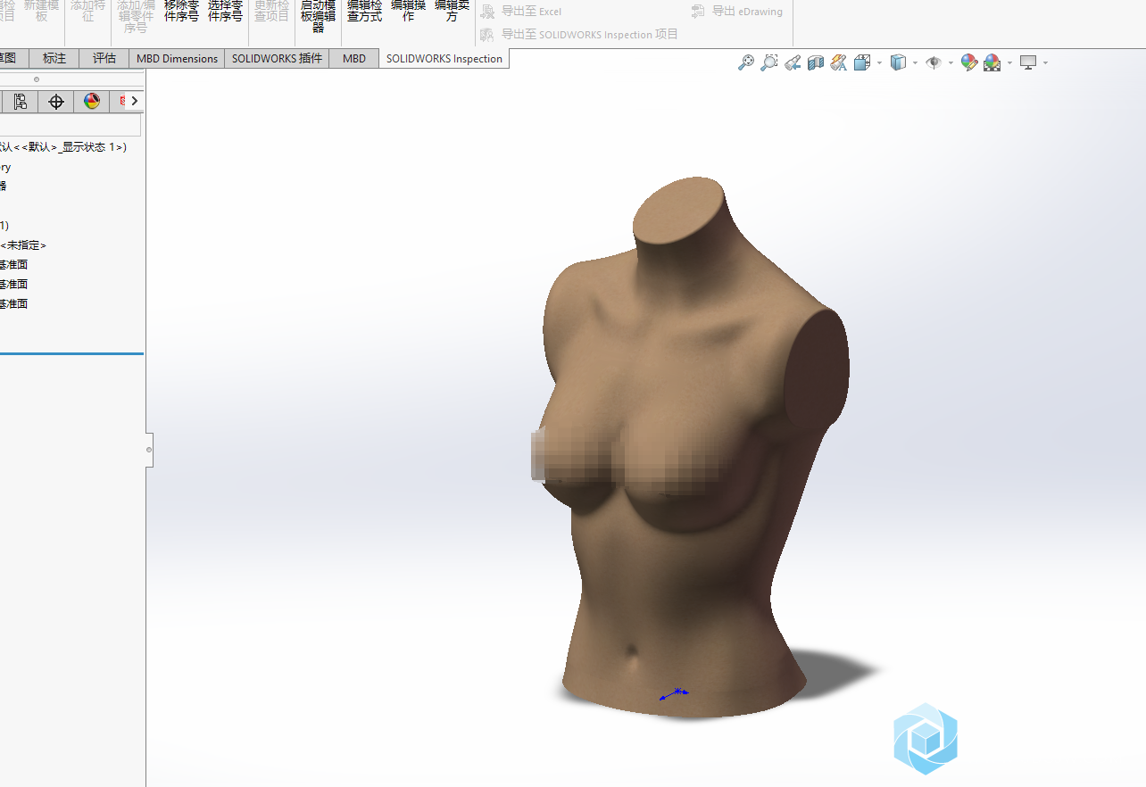Switch to the 评估 tab
The width and height of the screenshot is (1146, 787).
point(104,58)
